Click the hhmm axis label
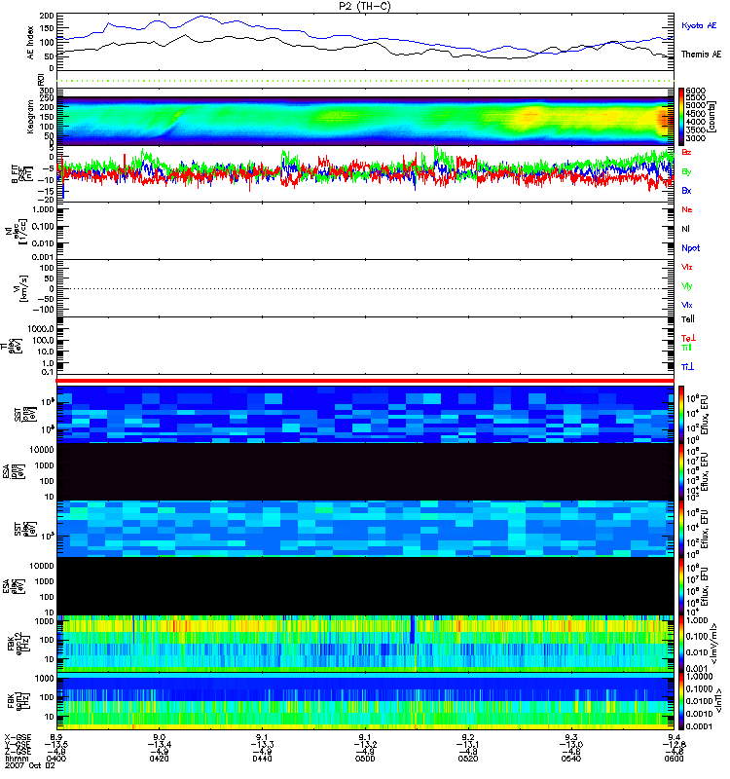The width and height of the screenshot is (730, 779). (x=16, y=759)
